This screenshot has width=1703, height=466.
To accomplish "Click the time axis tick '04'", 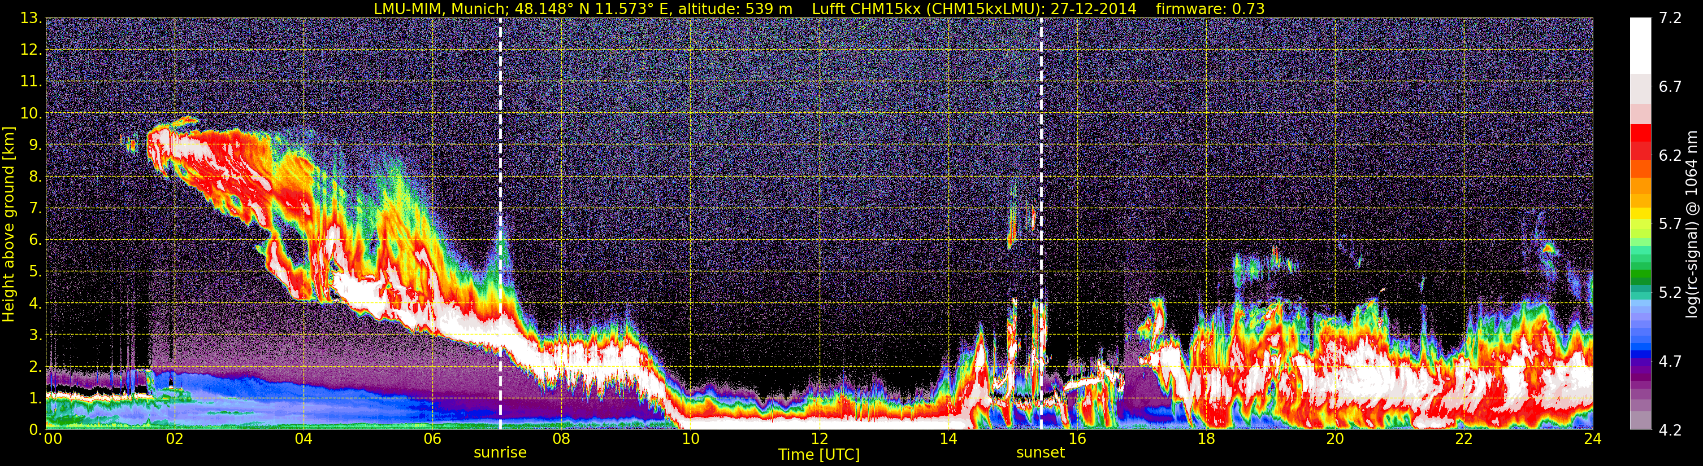I will (x=304, y=439).
